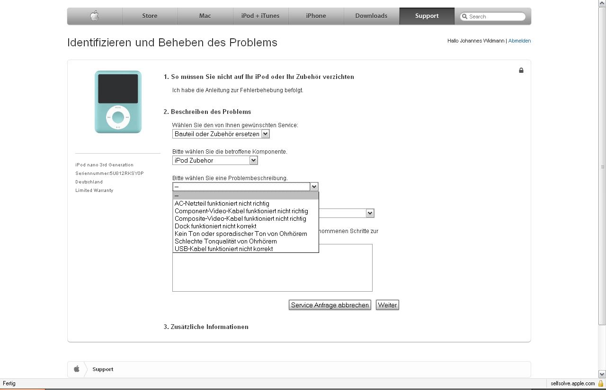Click the status bar lock icon
606x390 pixels.
pos(600,383)
